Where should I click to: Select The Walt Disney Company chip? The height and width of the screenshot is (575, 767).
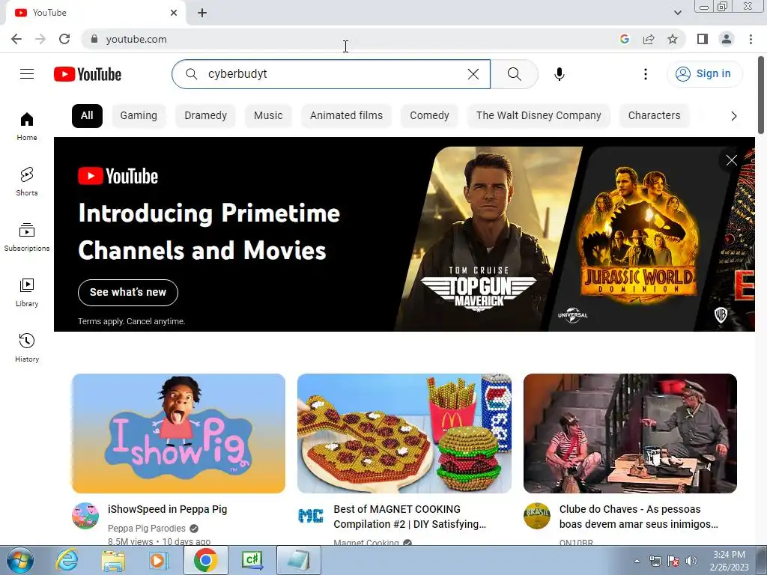tap(539, 116)
